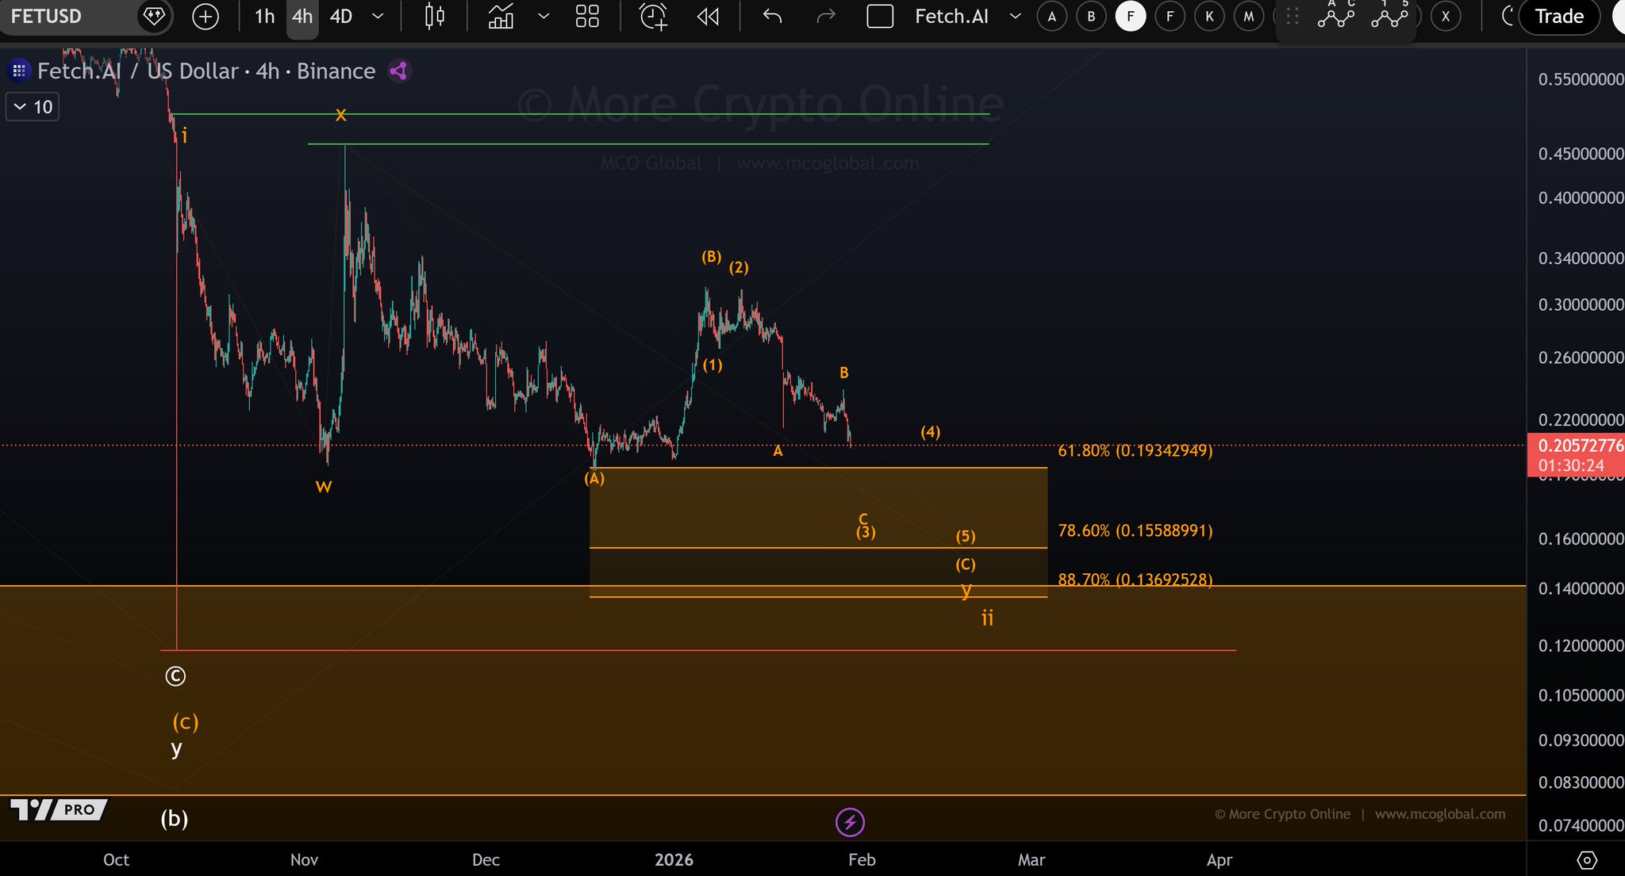
Task: Start bar replay mode
Action: click(708, 17)
